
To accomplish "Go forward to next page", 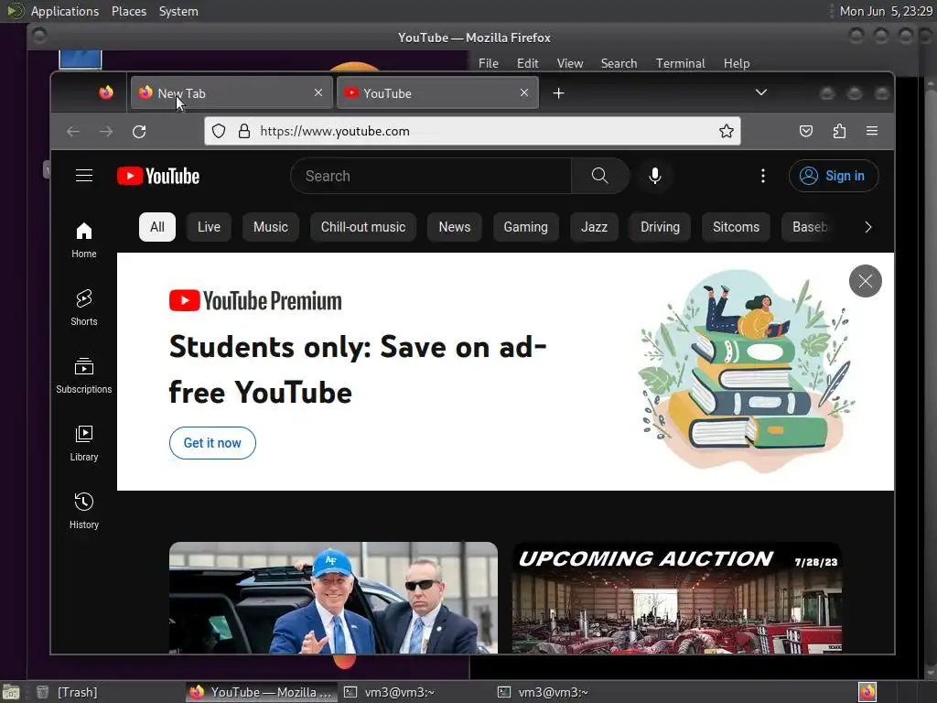I will click(106, 131).
